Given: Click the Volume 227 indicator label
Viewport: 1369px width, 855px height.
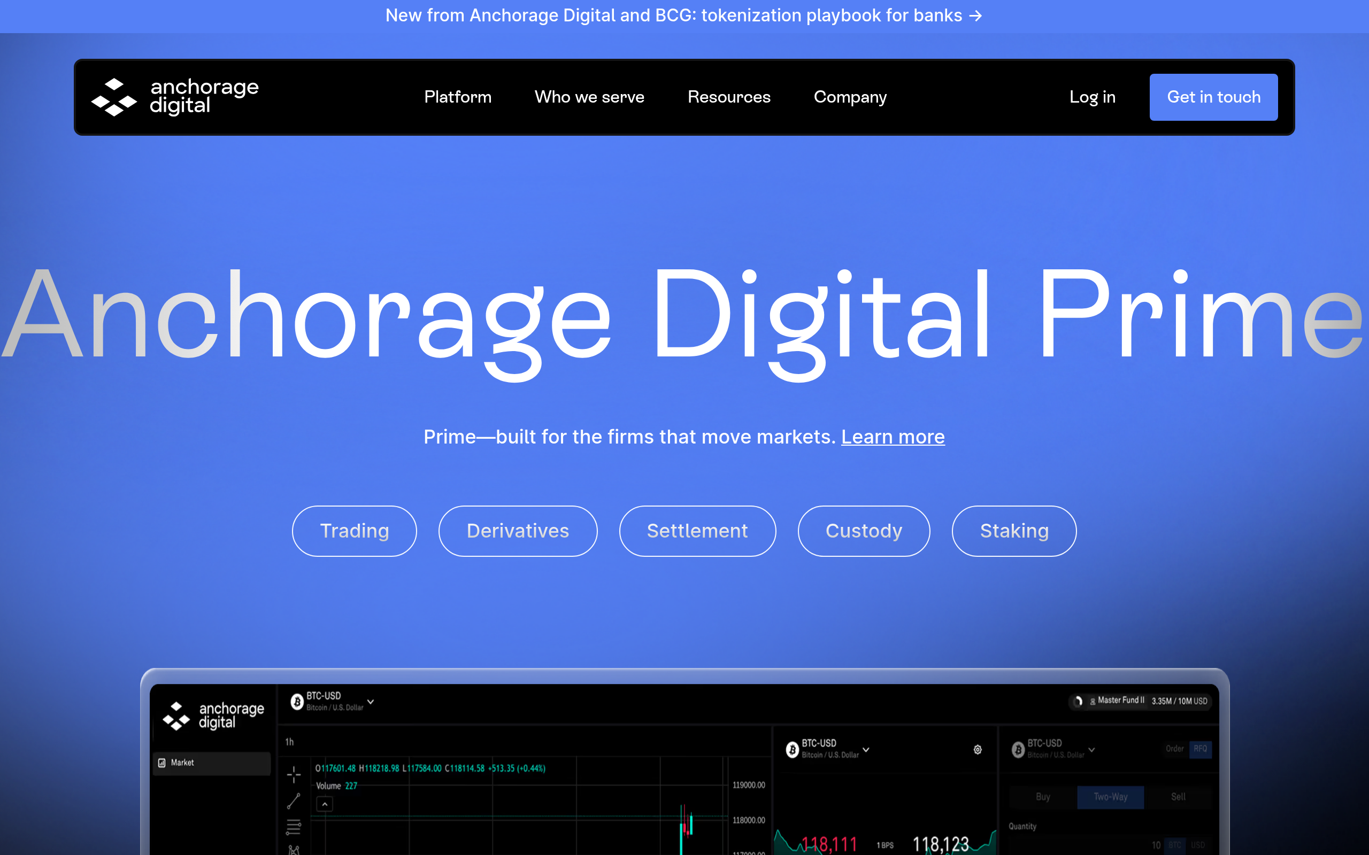Looking at the screenshot, I should [x=336, y=786].
